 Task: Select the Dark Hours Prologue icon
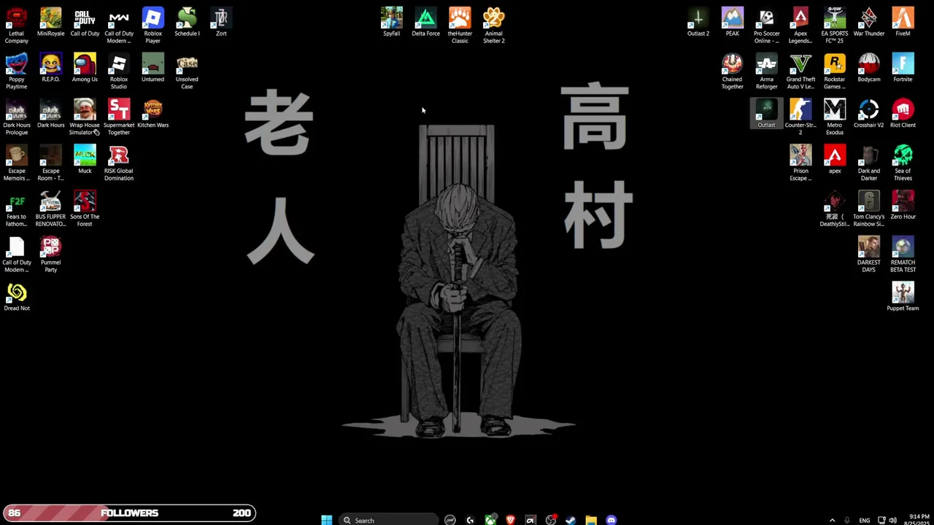coord(17,117)
